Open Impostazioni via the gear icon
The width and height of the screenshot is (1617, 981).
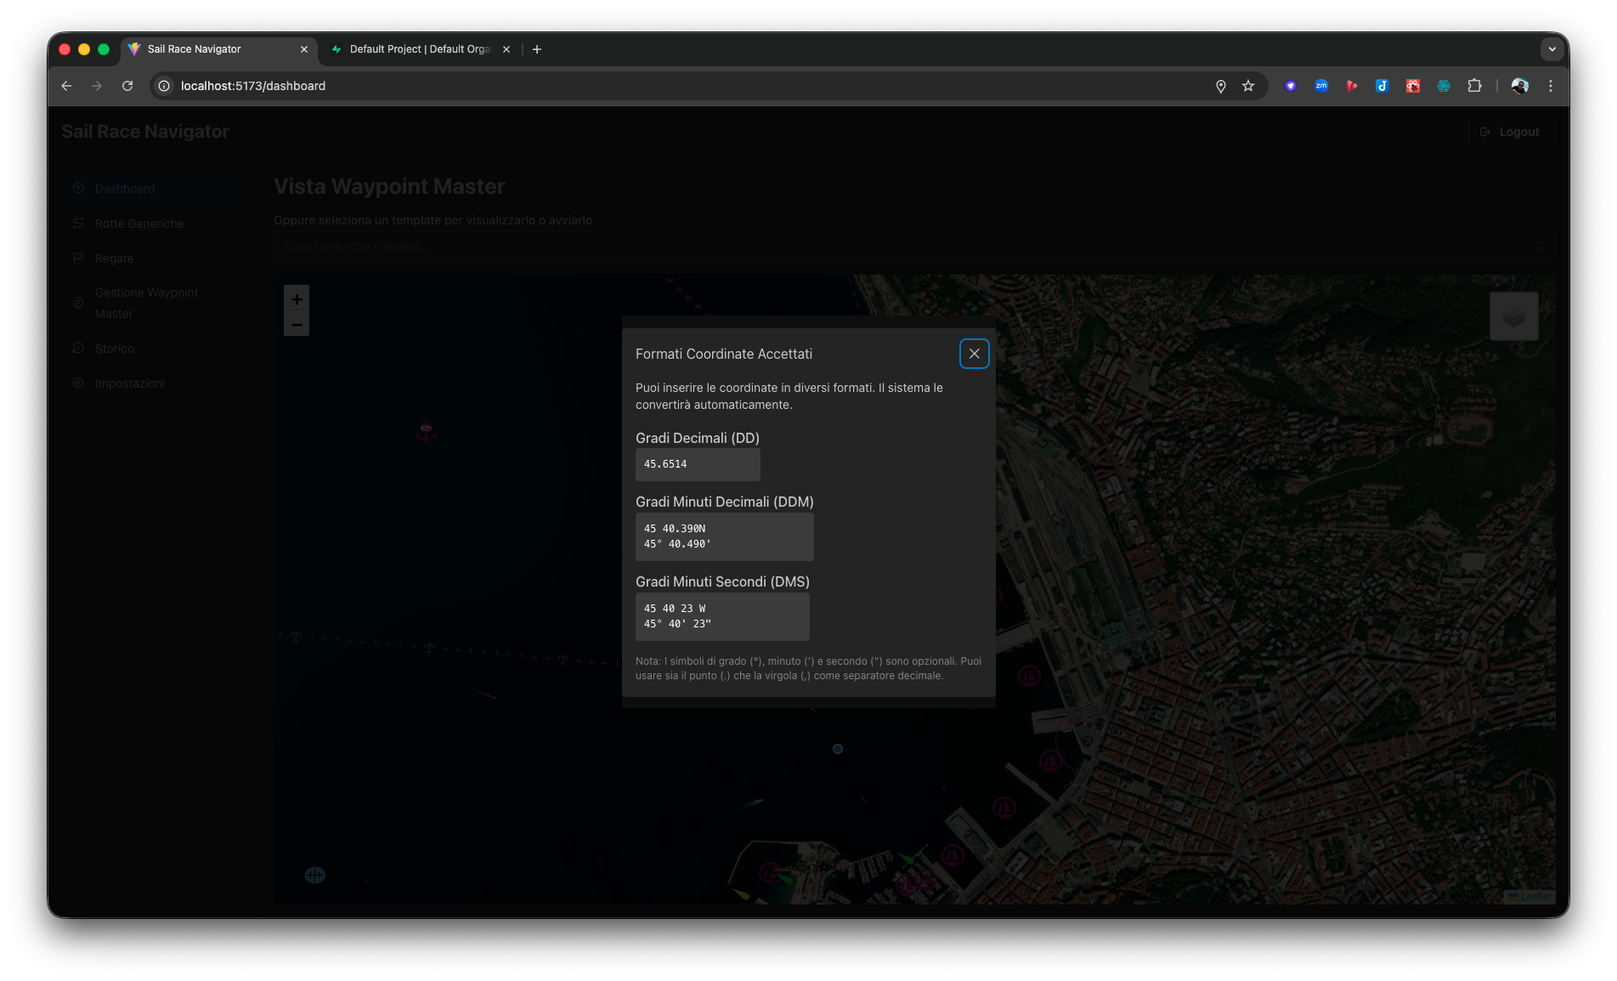click(78, 383)
